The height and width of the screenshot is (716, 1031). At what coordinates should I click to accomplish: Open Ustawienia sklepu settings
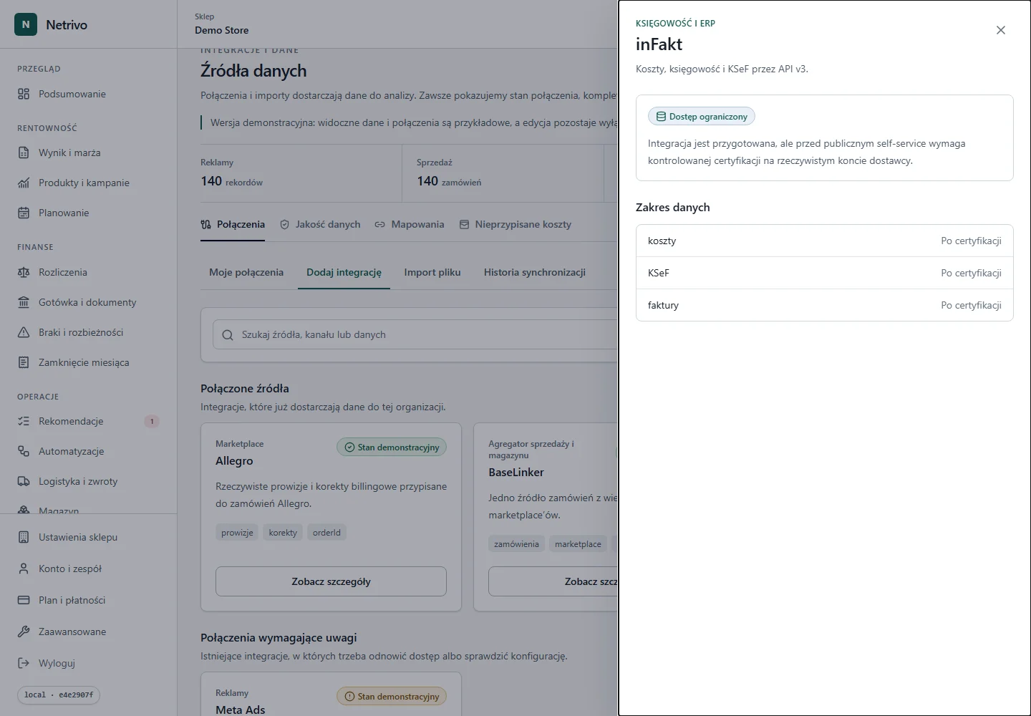click(88, 537)
